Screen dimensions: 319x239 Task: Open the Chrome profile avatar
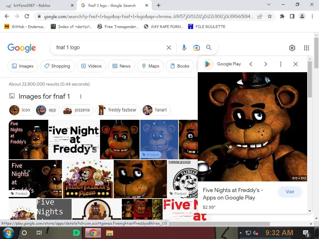pyautogui.click(x=302, y=16)
